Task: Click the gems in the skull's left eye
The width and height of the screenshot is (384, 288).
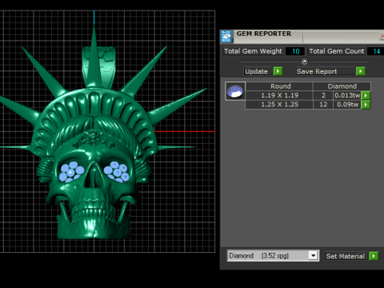Action: pyautogui.click(x=71, y=171)
